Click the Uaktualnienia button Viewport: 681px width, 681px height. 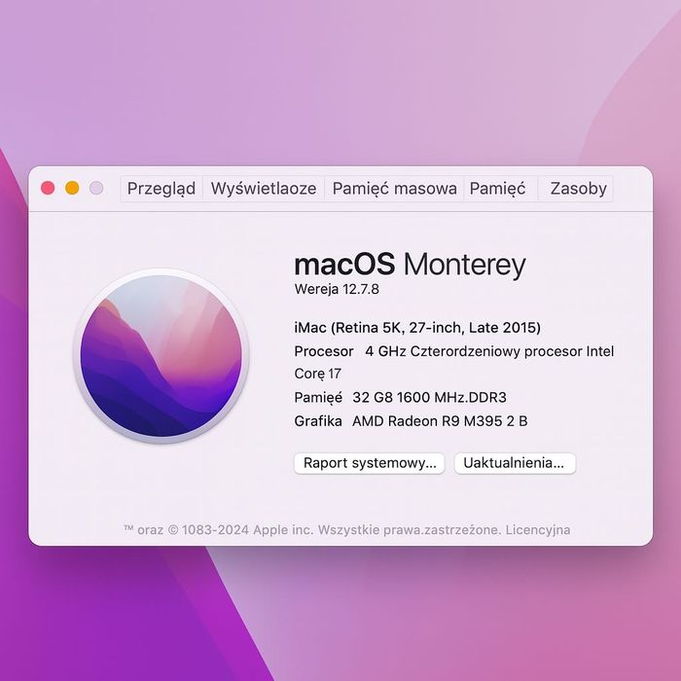click(515, 463)
